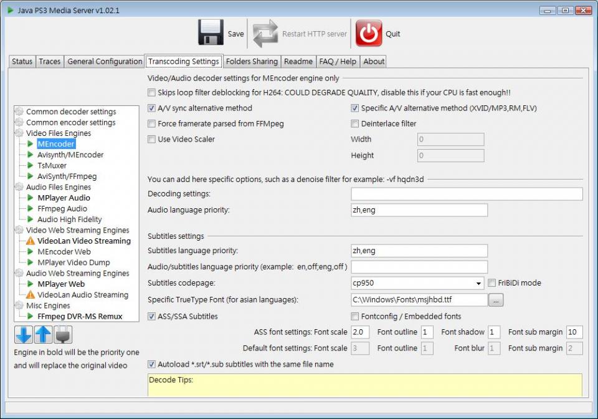Click the Decoding settings text field

click(467, 194)
